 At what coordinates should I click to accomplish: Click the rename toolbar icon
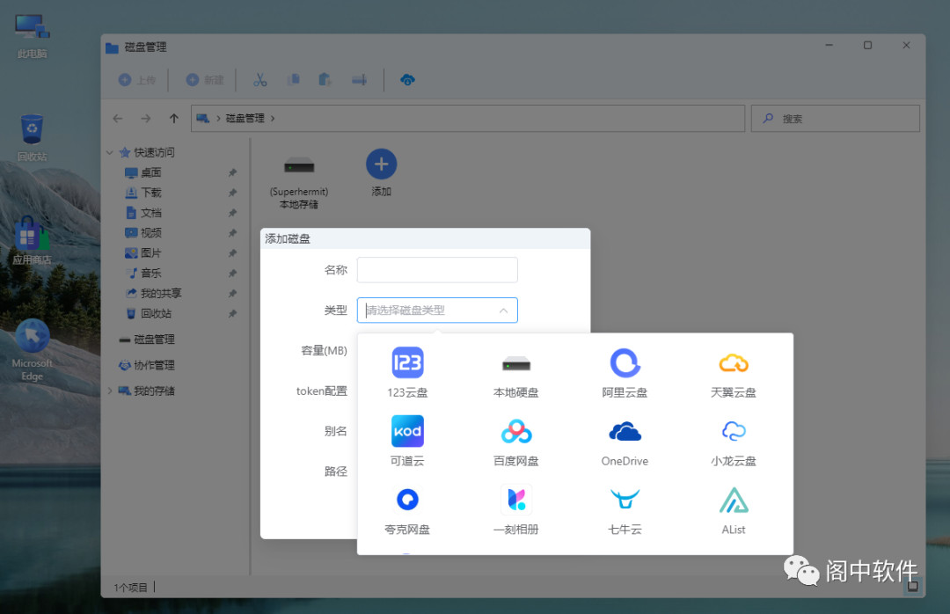coord(359,79)
